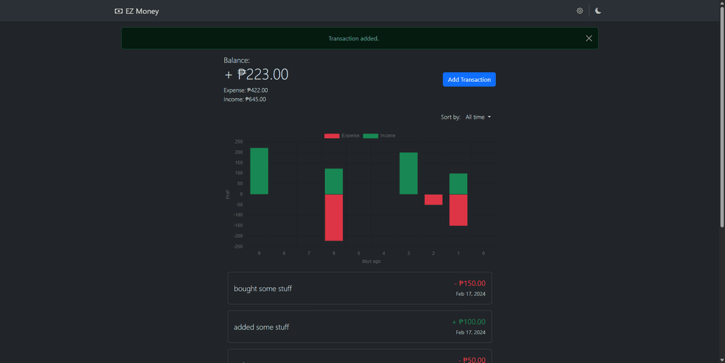This screenshot has width=725, height=363.
Task: Click the EZ Money cash logo icon
Action: [119, 11]
